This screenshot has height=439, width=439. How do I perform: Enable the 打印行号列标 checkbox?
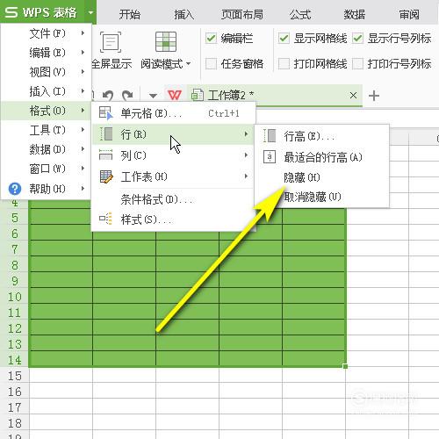[x=357, y=63]
